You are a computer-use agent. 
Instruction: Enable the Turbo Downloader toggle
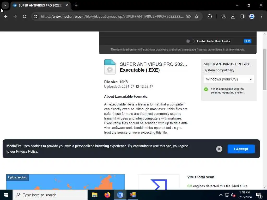190,41
